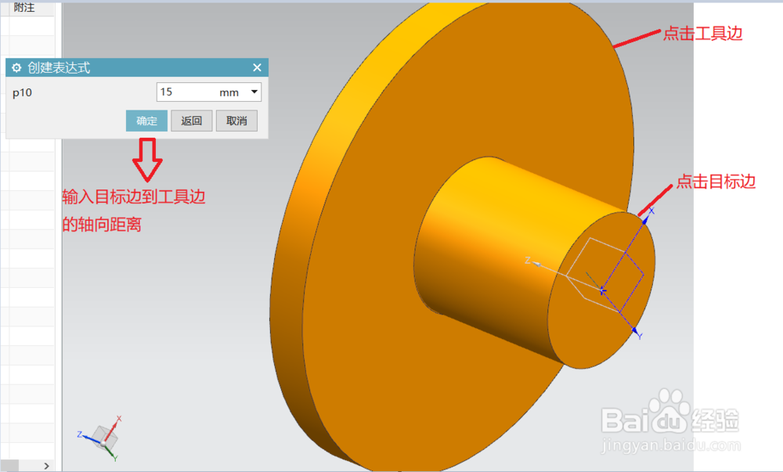Click the 创建表达式 dialog title text
Image resolution: width=783 pixels, height=472 pixels.
[59, 67]
